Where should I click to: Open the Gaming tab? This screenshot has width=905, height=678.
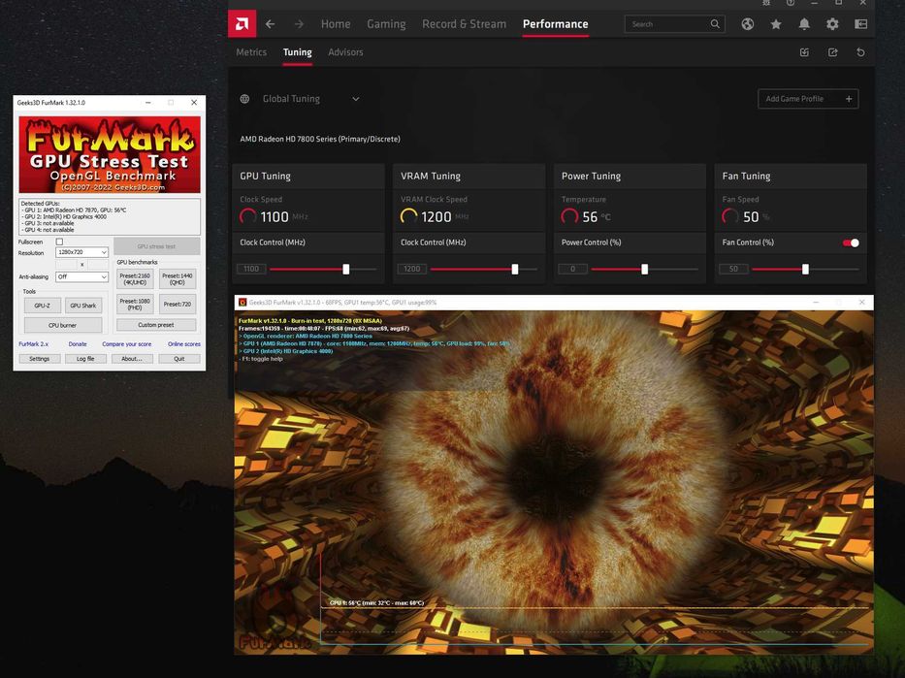pos(386,24)
